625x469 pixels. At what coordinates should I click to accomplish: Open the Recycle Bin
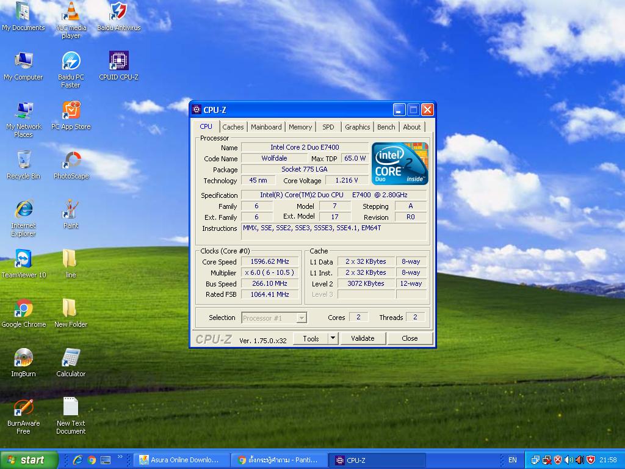24,165
